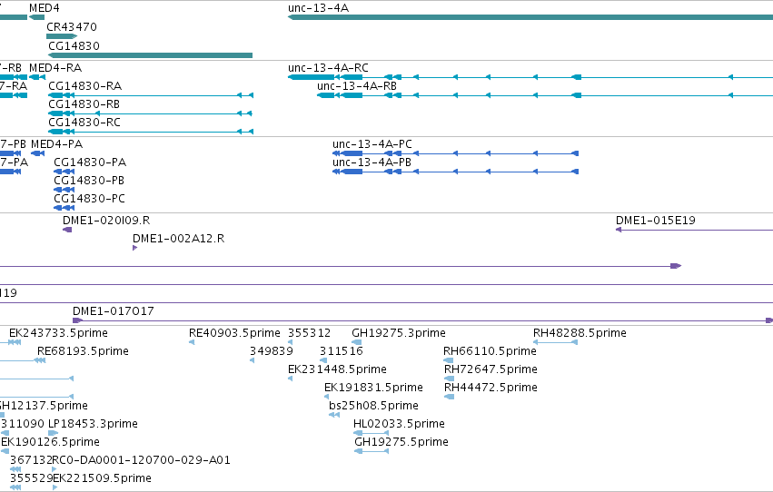Click the CR43470 gene arrow bar

[62, 36]
